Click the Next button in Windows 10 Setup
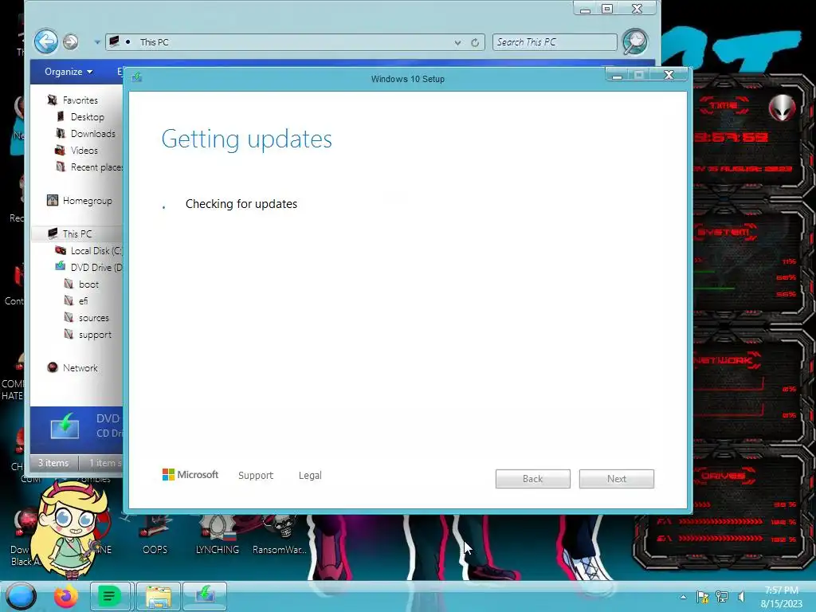The image size is (816, 612). [x=616, y=479]
